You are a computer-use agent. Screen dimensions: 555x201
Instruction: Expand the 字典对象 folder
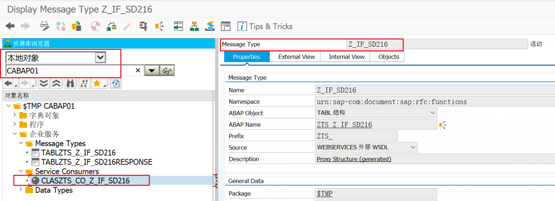(14, 115)
